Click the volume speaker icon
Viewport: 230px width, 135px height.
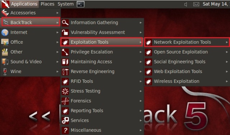click(186, 4)
